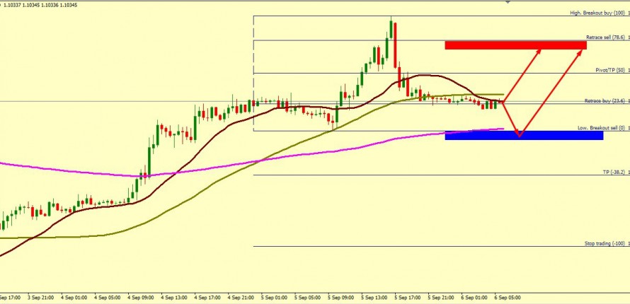This screenshot has width=630, height=304.
Task: Click the Pivot/TP (50) level label
Action: [x=607, y=71]
